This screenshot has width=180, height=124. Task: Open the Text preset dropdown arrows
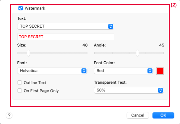coord(111,26)
